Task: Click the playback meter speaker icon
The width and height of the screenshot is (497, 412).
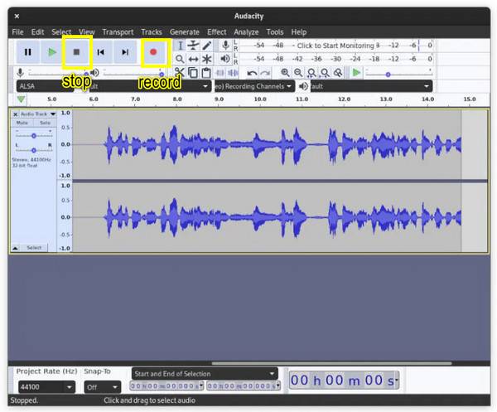Action: point(225,59)
